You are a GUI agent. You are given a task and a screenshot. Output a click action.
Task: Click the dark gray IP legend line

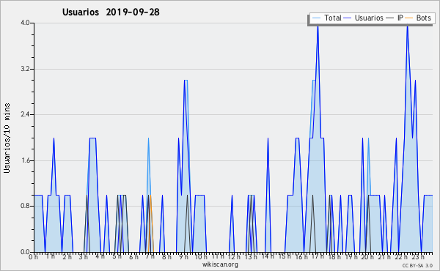point(390,18)
